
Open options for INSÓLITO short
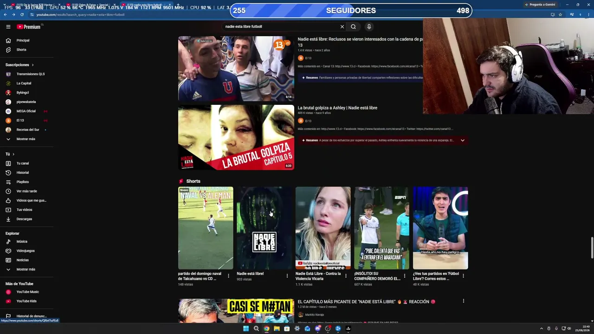[405, 276]
